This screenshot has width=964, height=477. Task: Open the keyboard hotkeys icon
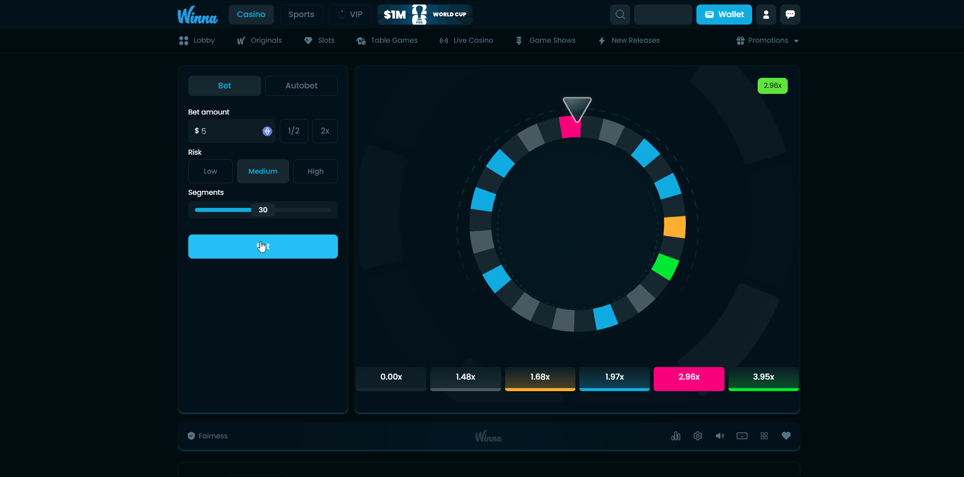click(x=742, y=436)
